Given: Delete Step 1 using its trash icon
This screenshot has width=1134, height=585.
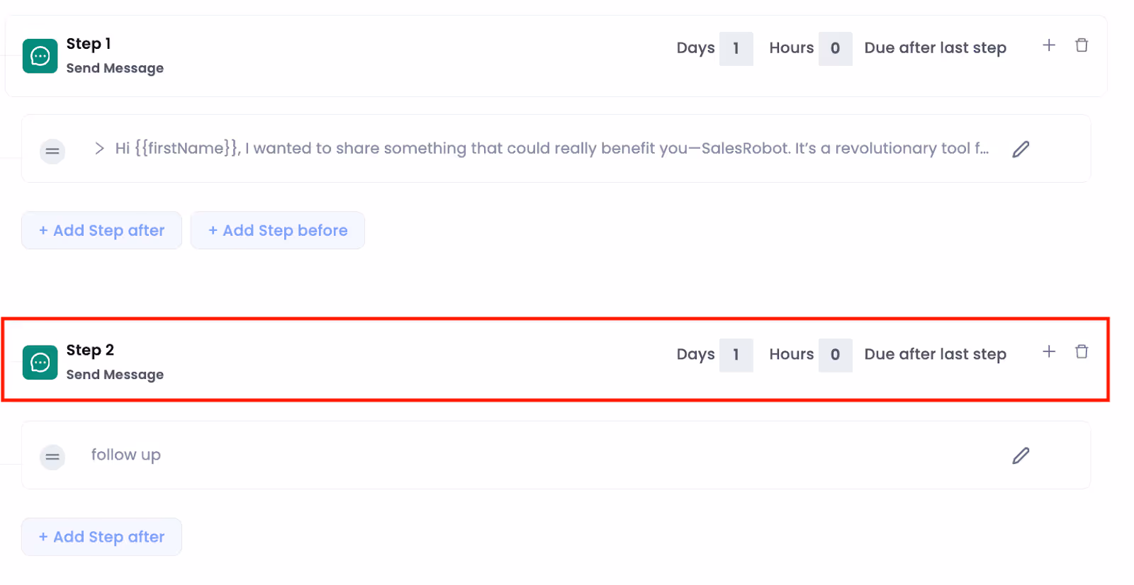Looking at the screenshot, I should 1082,45.
